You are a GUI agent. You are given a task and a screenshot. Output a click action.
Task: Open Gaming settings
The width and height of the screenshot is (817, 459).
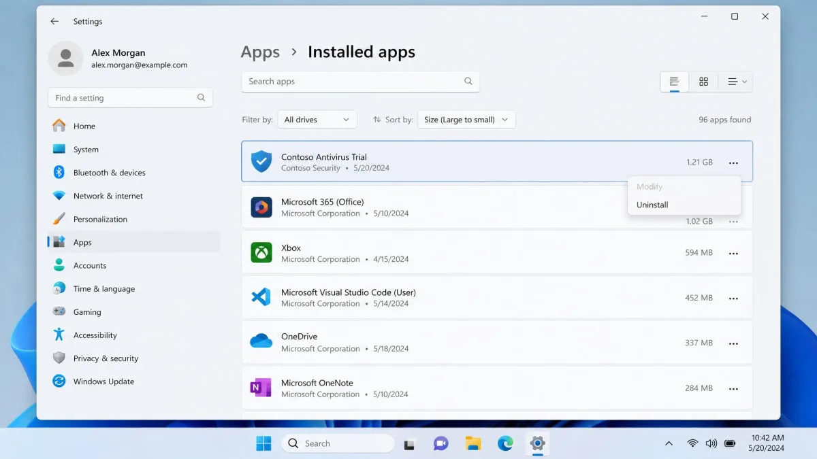[x=133, y=311]
